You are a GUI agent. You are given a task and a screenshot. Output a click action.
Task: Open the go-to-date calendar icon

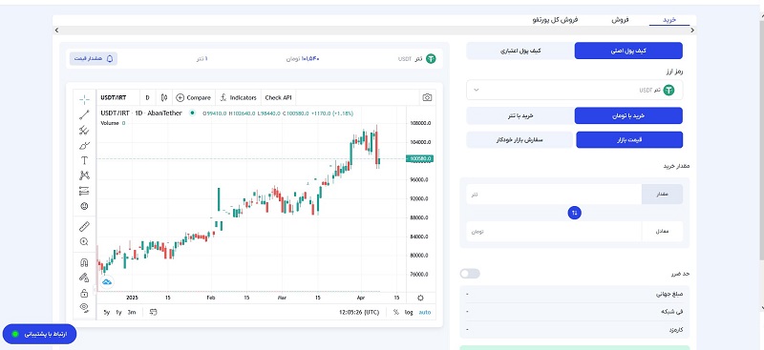[x=154, y=312]
